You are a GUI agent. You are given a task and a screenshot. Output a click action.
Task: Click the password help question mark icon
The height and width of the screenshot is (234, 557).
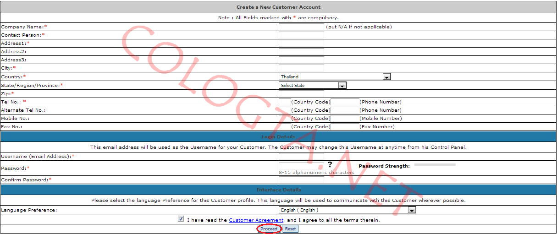[x=330, y=165]
